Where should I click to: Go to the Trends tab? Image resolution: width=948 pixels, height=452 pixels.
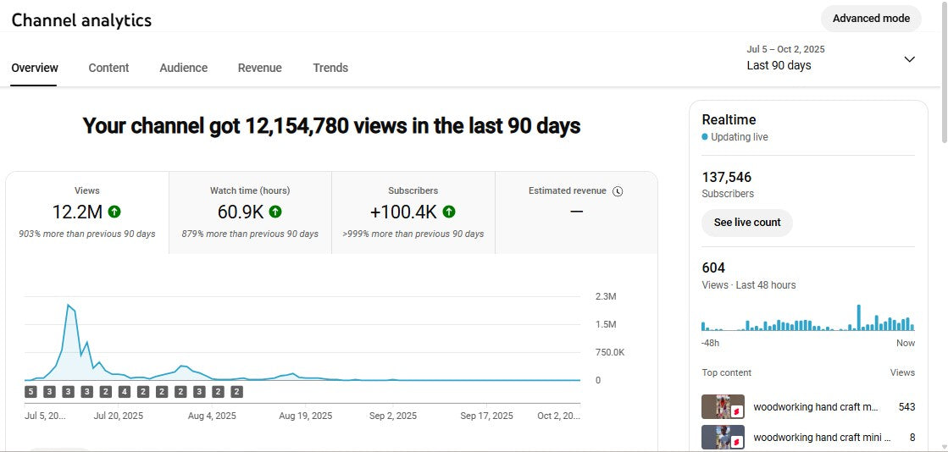[x=330, y=68]
